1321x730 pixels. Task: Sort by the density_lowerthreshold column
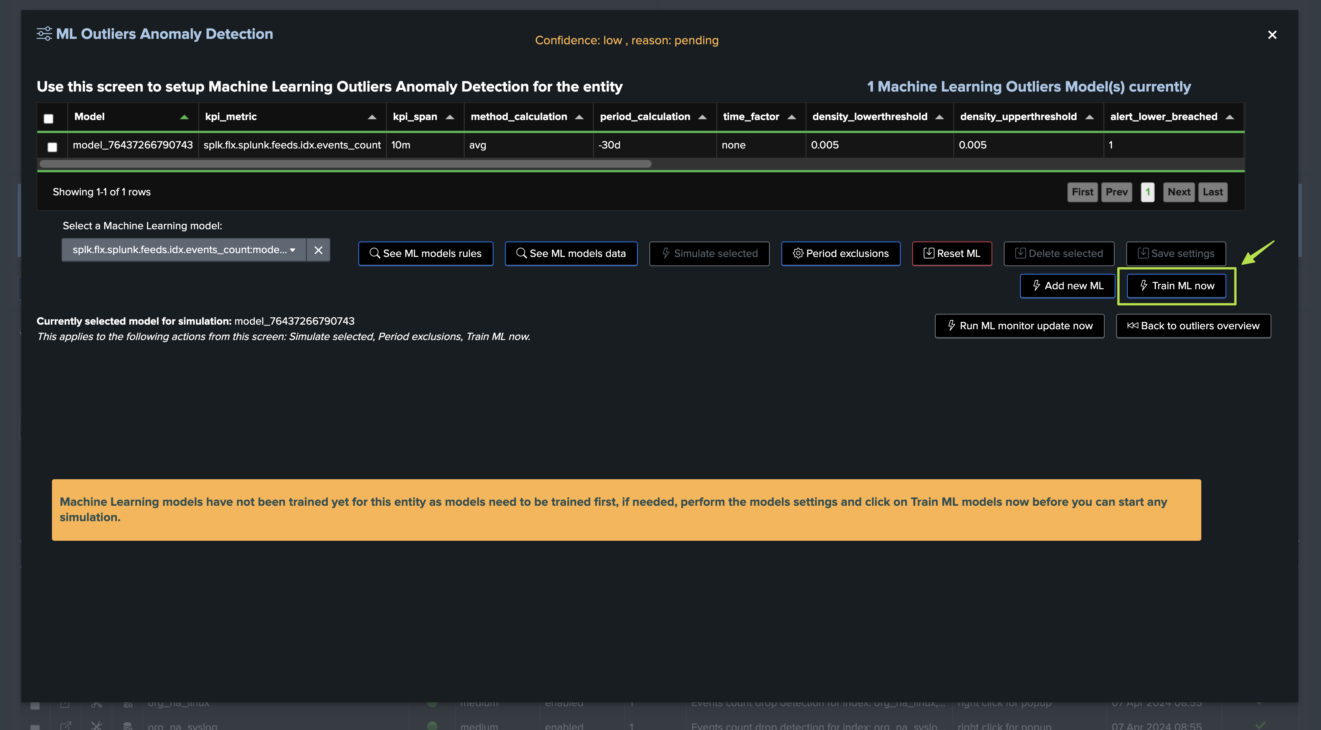[940, 117]
